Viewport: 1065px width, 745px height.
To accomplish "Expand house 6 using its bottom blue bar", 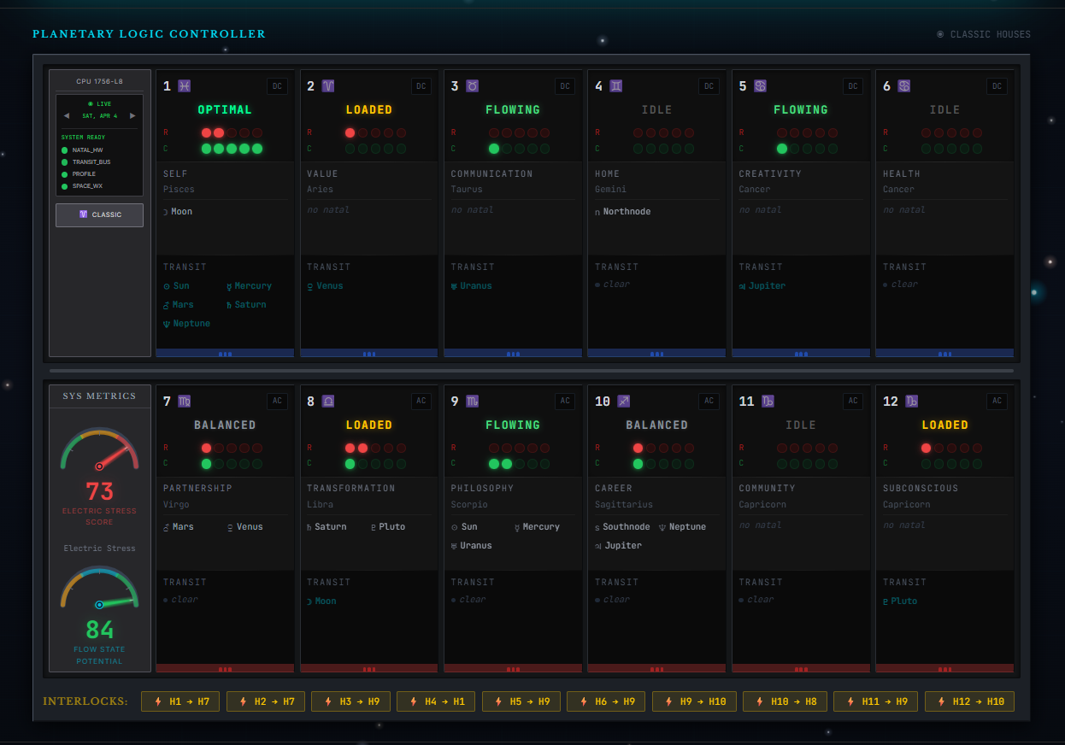I will tap(944, 353).
